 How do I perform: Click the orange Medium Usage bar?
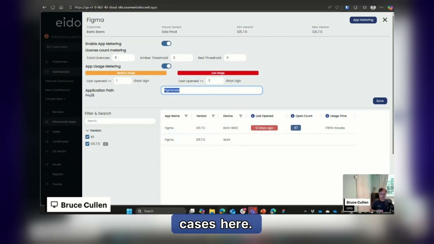pyautogui.click(x=126, y=73)
